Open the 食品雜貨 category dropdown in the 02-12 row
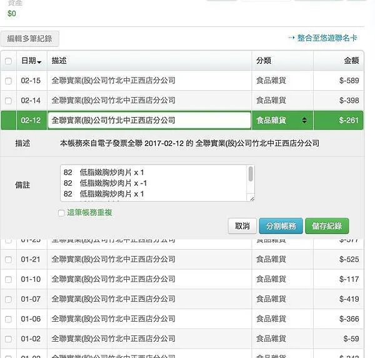 pos(282,120)
